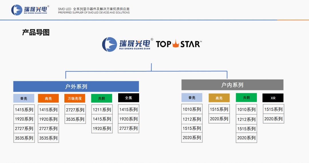Select 3535系列 in outdoor 普亮 column
309x163 pixels.
[x=24, y=138]
